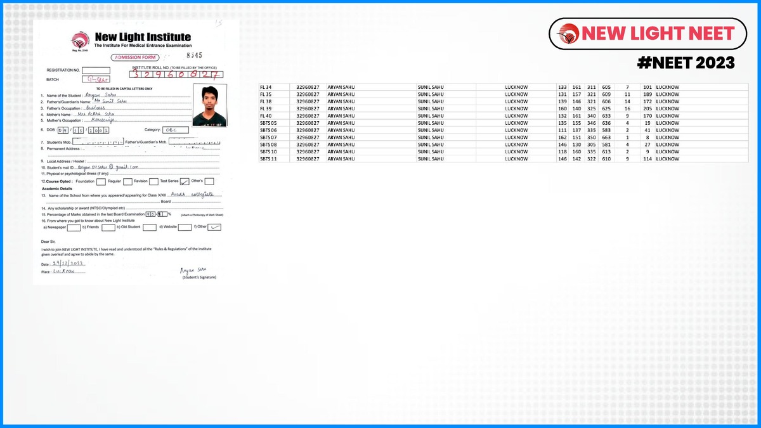Select the SBTS 11 row label

pos(268,159)
